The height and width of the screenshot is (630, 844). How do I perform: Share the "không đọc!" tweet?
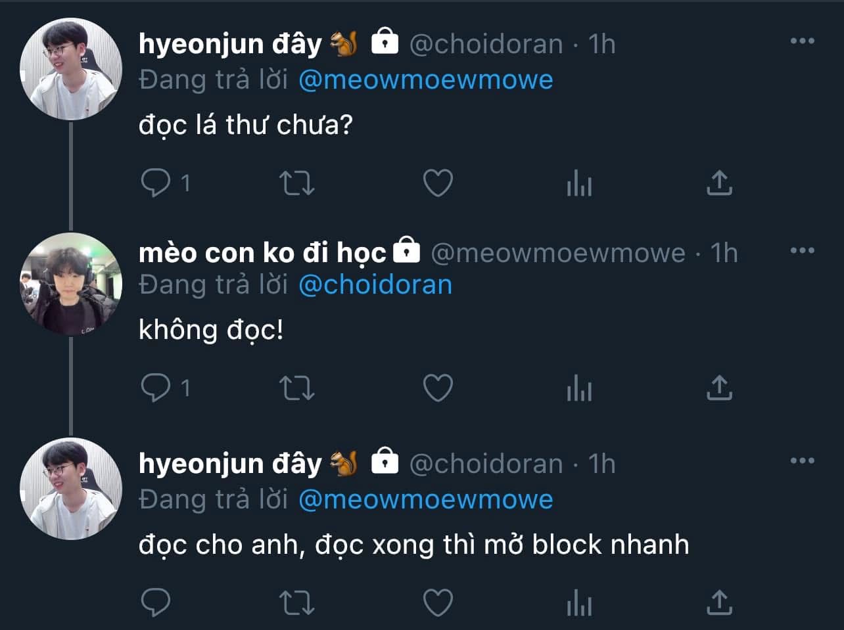pos(718,388)
